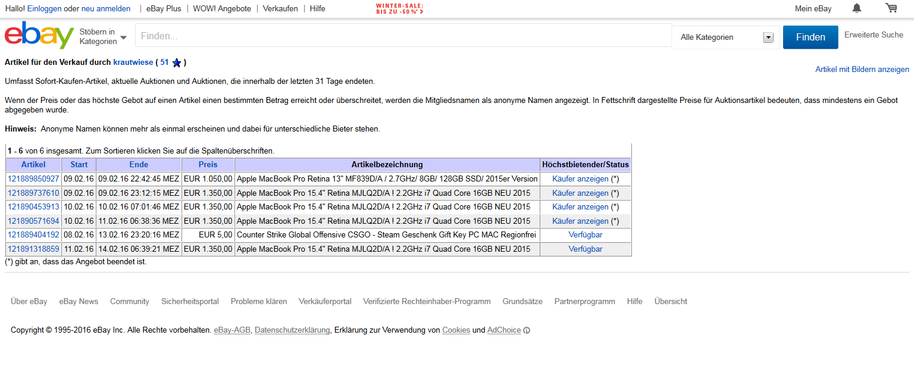Click the neu anmelden link
Screen dimensions: 914x388
106,9
